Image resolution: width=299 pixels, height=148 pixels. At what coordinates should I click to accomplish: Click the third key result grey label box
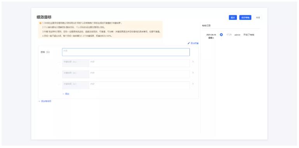[76, 85]
